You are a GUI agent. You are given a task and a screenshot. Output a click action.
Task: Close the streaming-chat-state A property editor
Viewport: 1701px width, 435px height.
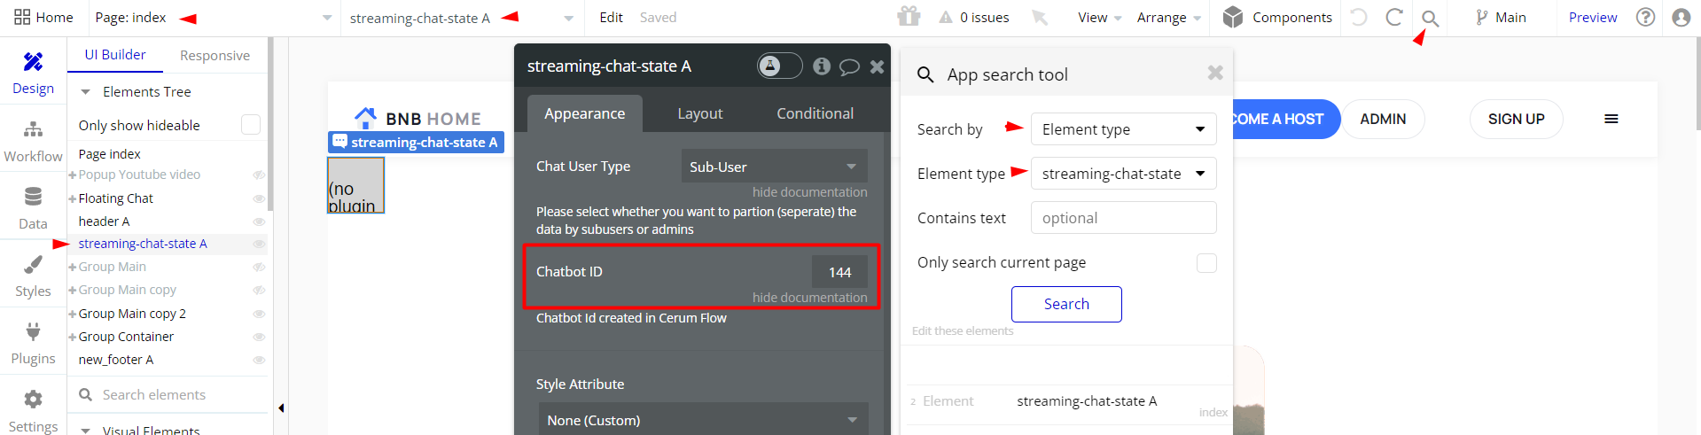877,66
